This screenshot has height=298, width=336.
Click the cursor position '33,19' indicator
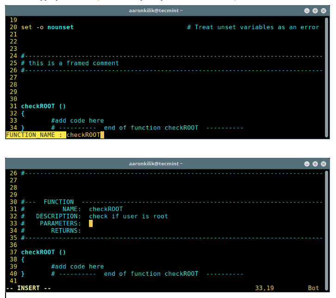264,288
